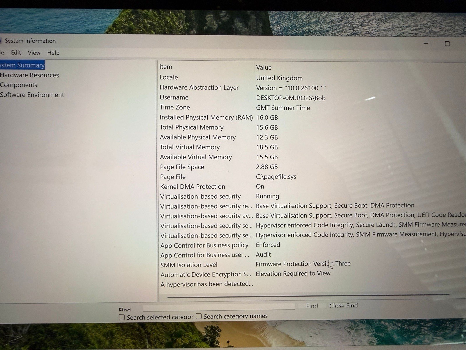
Task: Open the View menu
Action: (34, 53)
